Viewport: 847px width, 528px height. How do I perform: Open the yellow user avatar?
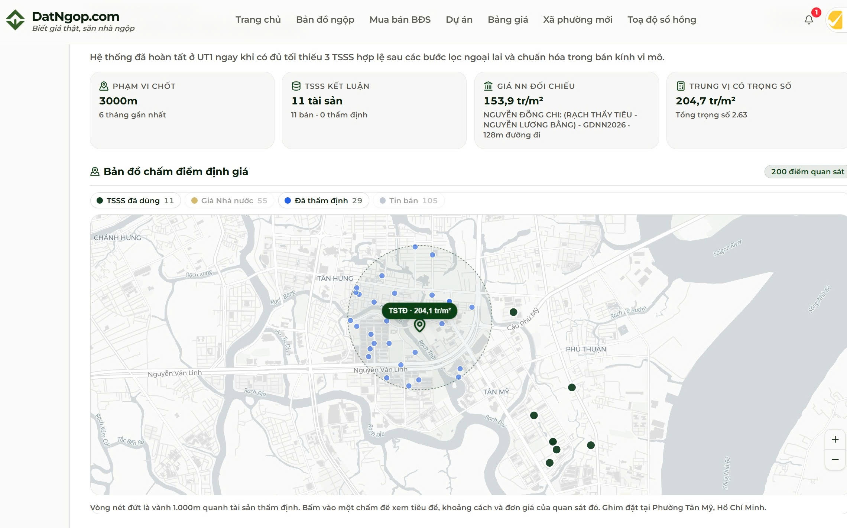[837, 20]
